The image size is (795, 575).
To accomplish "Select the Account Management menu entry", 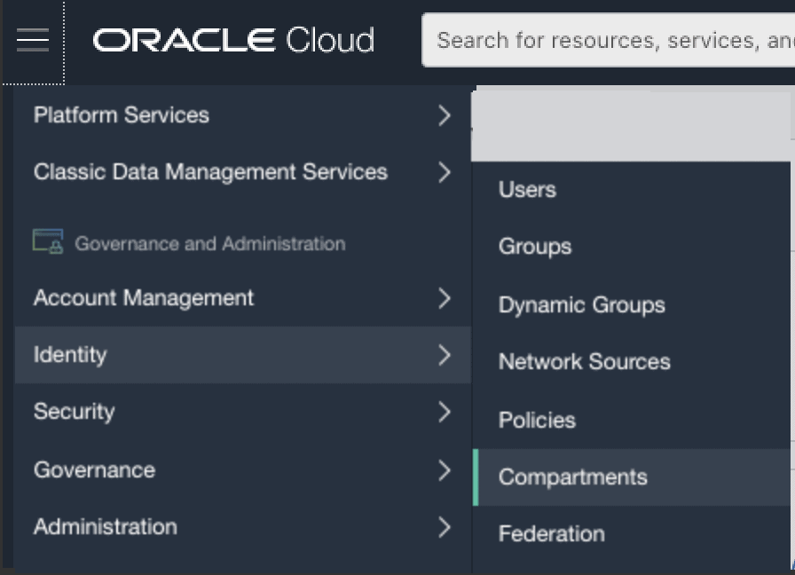I will (144, 298).
